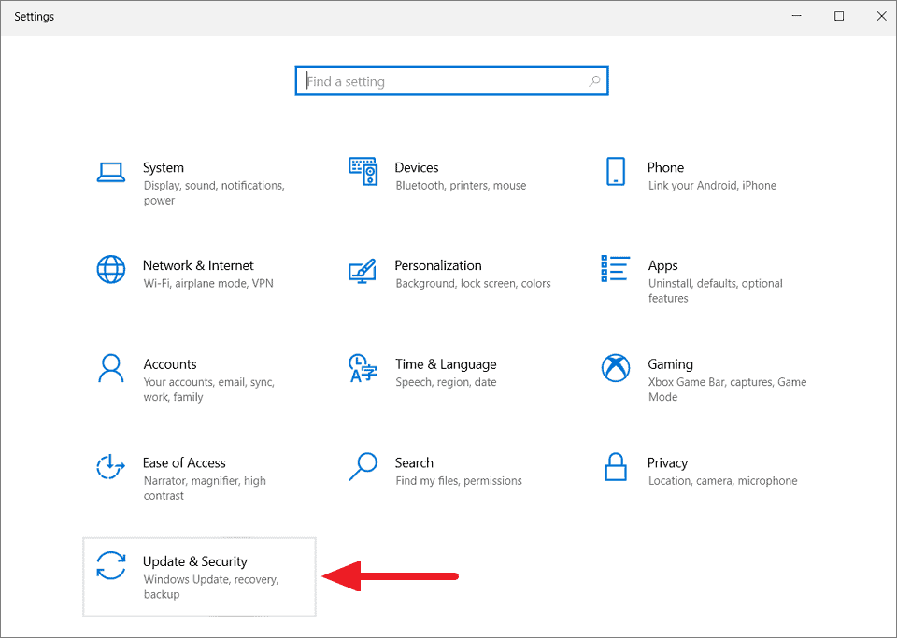Click 'Find my files, permissions' description
This screenshot has width=897, height=638.
pos(459,481)
